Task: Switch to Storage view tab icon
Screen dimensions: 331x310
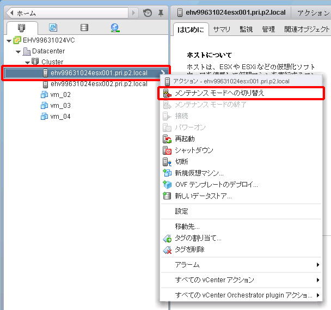Action: coord(84,27)
